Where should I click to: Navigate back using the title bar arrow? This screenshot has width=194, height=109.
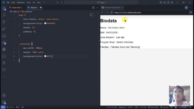[58, 2]
